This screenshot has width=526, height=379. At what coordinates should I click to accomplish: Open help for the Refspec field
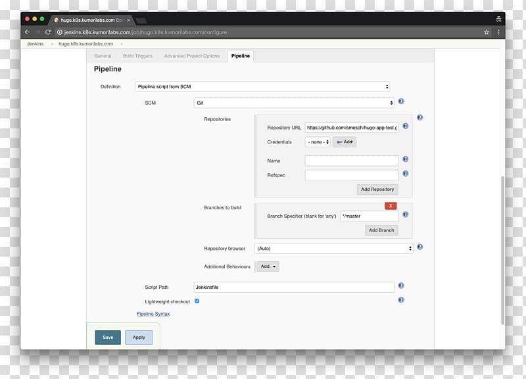pyautogui.click(x=405, y=174)
